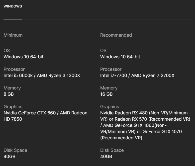Click the 40GB value under Recommended

(106, 157)
